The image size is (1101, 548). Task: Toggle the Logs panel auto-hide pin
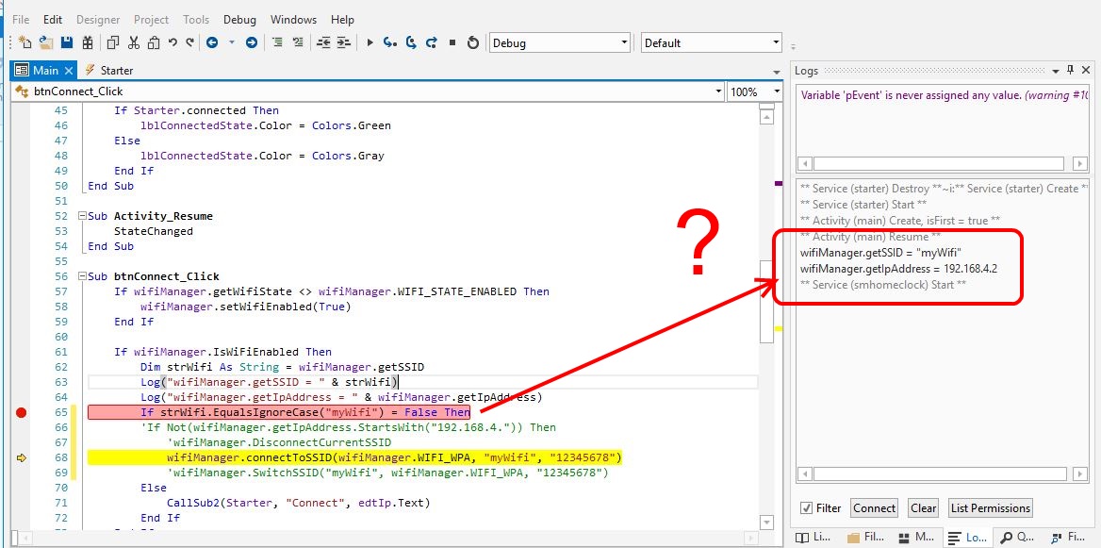pyautogui.click(x=1069, y=71)
